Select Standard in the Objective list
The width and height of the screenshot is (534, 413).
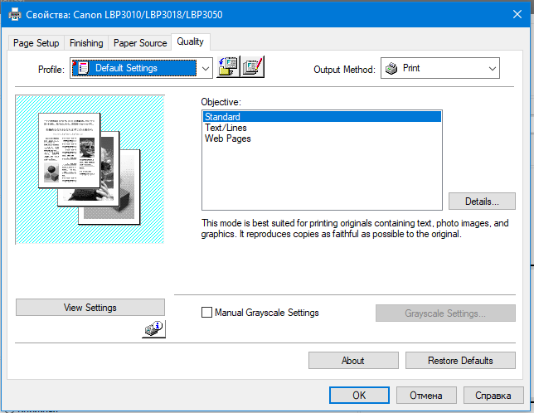(x=322, y=117)
